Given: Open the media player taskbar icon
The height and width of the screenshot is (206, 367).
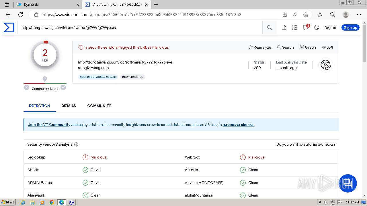Looking at the screenshot, I should tap(42, 202).
